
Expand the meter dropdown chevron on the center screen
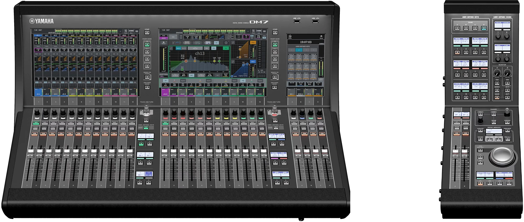(x=248, y=31)
